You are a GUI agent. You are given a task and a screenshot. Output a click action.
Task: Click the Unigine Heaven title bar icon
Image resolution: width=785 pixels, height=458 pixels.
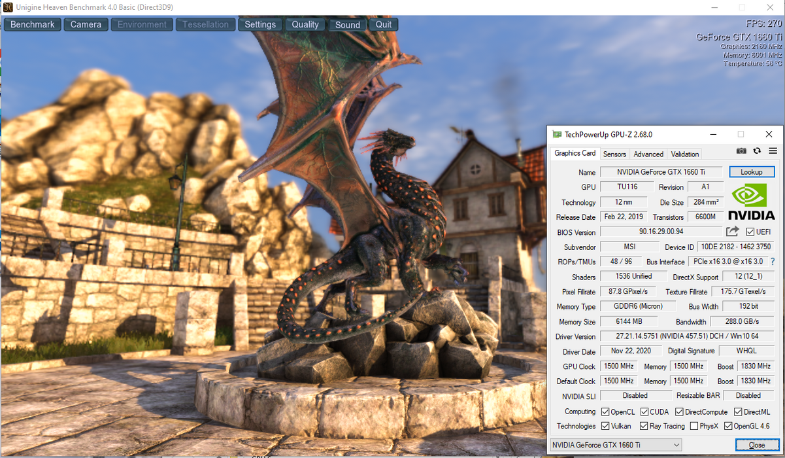pos(8,7)
